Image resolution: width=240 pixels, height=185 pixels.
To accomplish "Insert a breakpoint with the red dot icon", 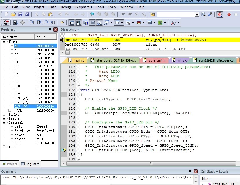I will coord(229,14).
